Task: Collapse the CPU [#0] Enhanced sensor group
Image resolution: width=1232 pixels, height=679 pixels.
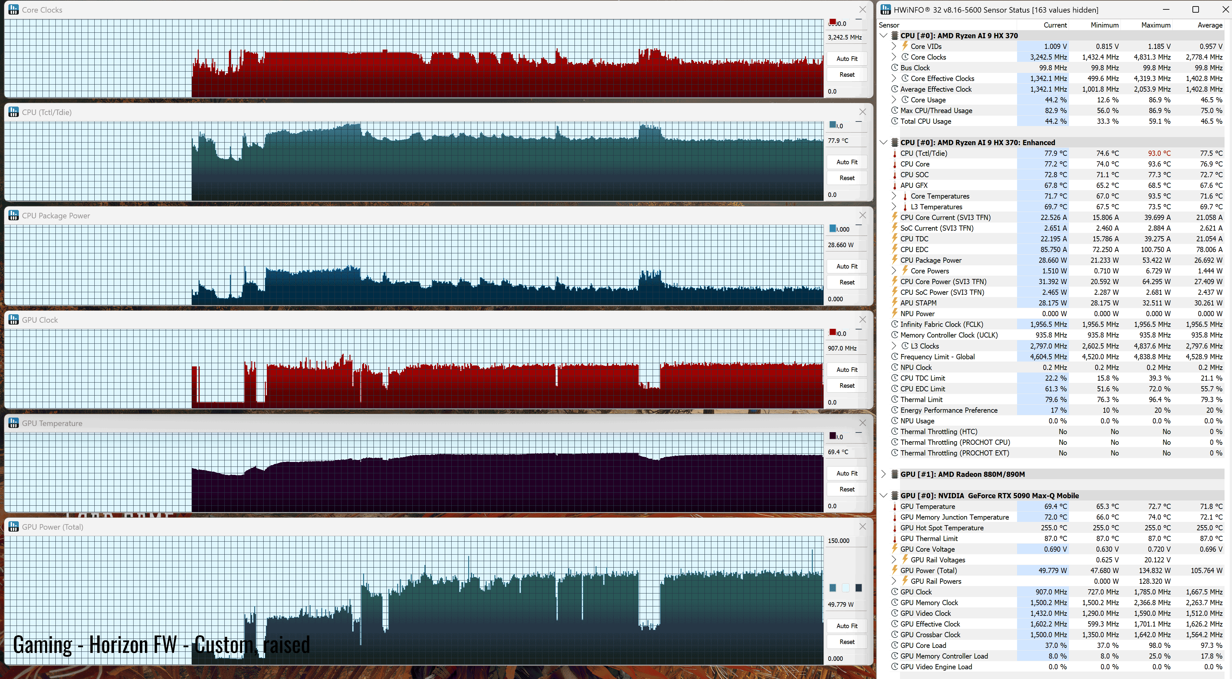Action: (883, 143)
